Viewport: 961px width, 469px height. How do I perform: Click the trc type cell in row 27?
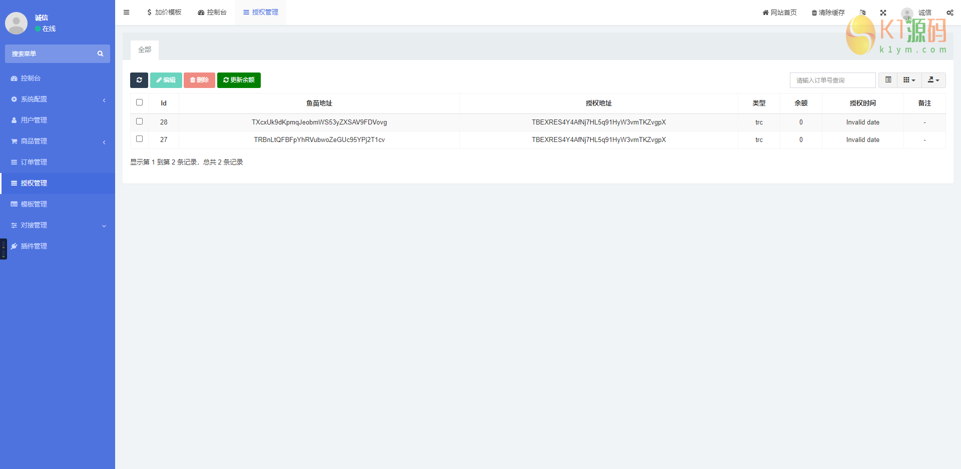pyautogui.click(x=759, y=140)
